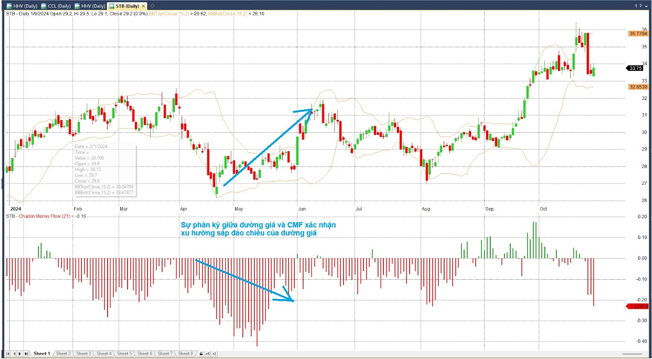Click the 35 price axis label
Screen dimensions: 652x359
coord(644,47)
